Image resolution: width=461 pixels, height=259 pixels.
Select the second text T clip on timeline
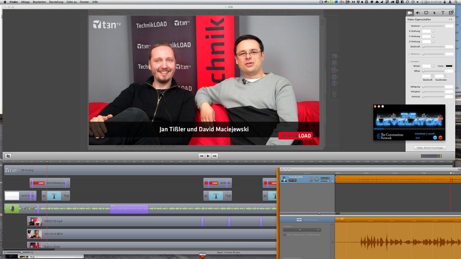tap(218, 196)
